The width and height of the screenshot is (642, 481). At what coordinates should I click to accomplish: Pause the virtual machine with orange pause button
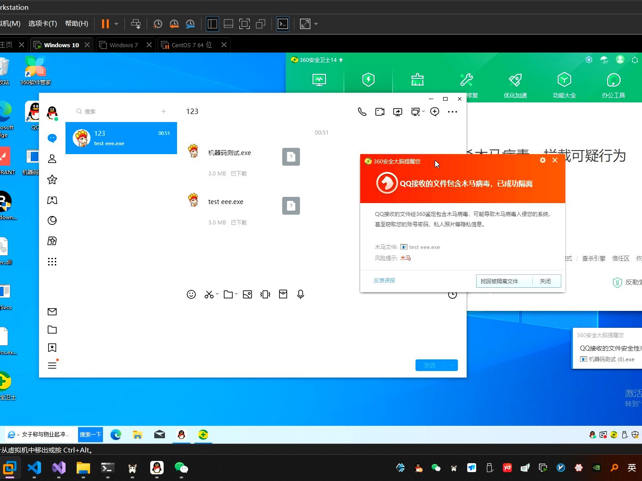[x=105, y=24]
